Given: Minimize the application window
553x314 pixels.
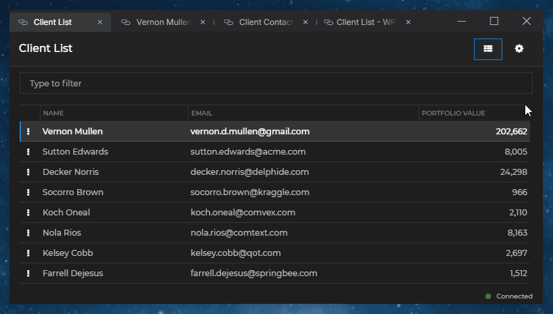Looking at the screenshot, I should [x=462, y=22].
